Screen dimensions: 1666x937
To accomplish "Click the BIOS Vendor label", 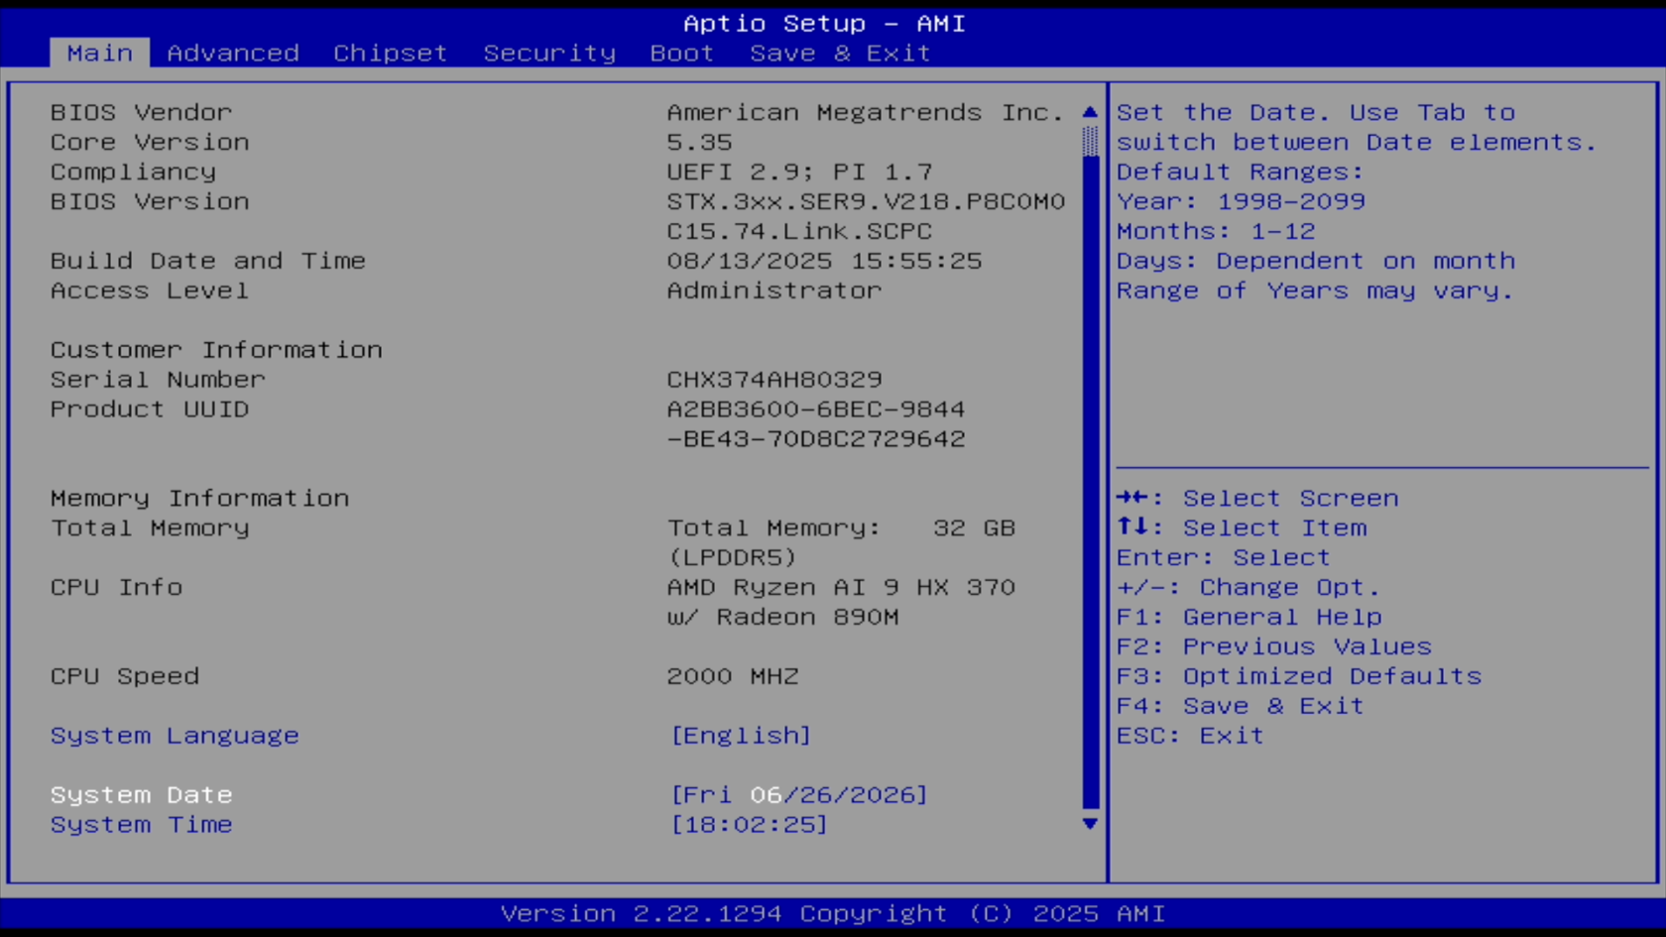I will (x=142, y=112).
